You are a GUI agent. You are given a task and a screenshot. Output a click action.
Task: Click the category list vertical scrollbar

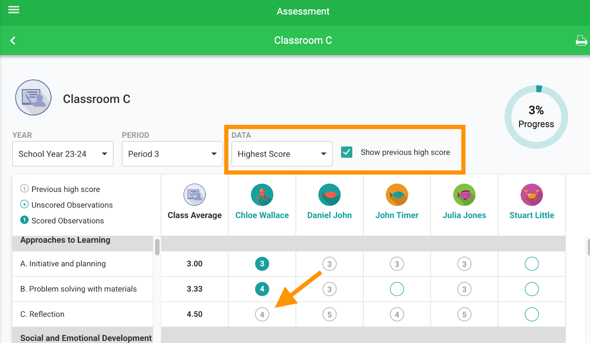(157, 247)
